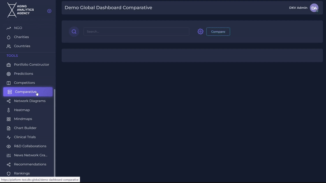Click the sidebar collapse toggle beside logo

coord(49,11)
